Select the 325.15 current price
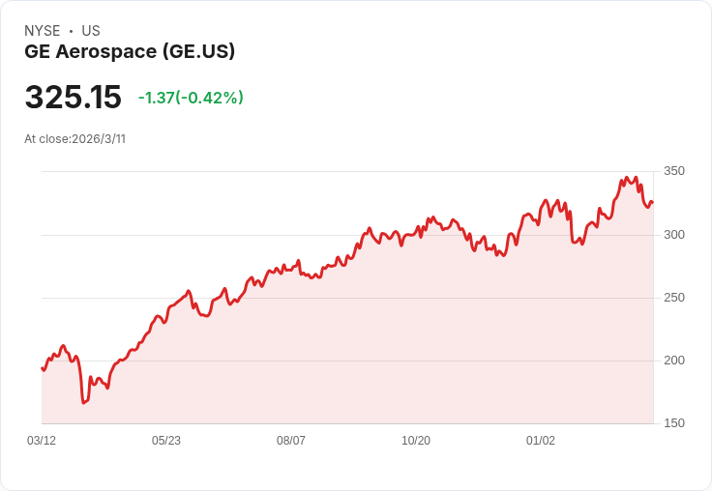Viewport: 712px width, 491px height. click(74, 97)
